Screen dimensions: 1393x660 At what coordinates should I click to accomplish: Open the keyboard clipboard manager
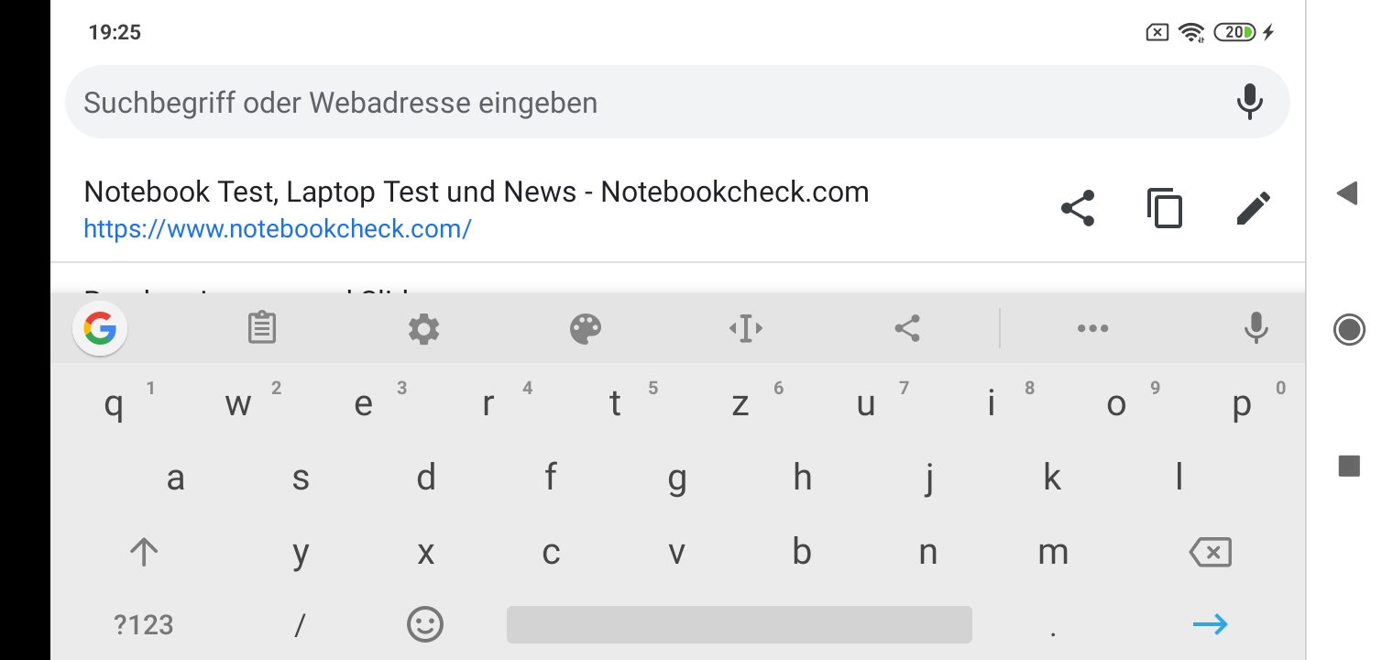tap(262, 328)
